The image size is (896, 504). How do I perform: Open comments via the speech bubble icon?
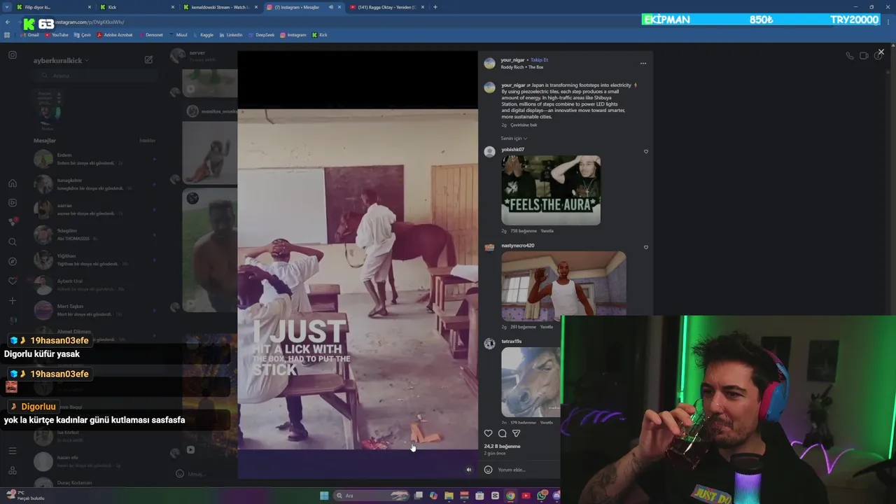point(502,433)
